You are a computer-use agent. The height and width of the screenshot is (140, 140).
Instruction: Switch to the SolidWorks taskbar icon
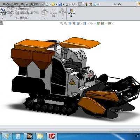(x=52, y=136)
